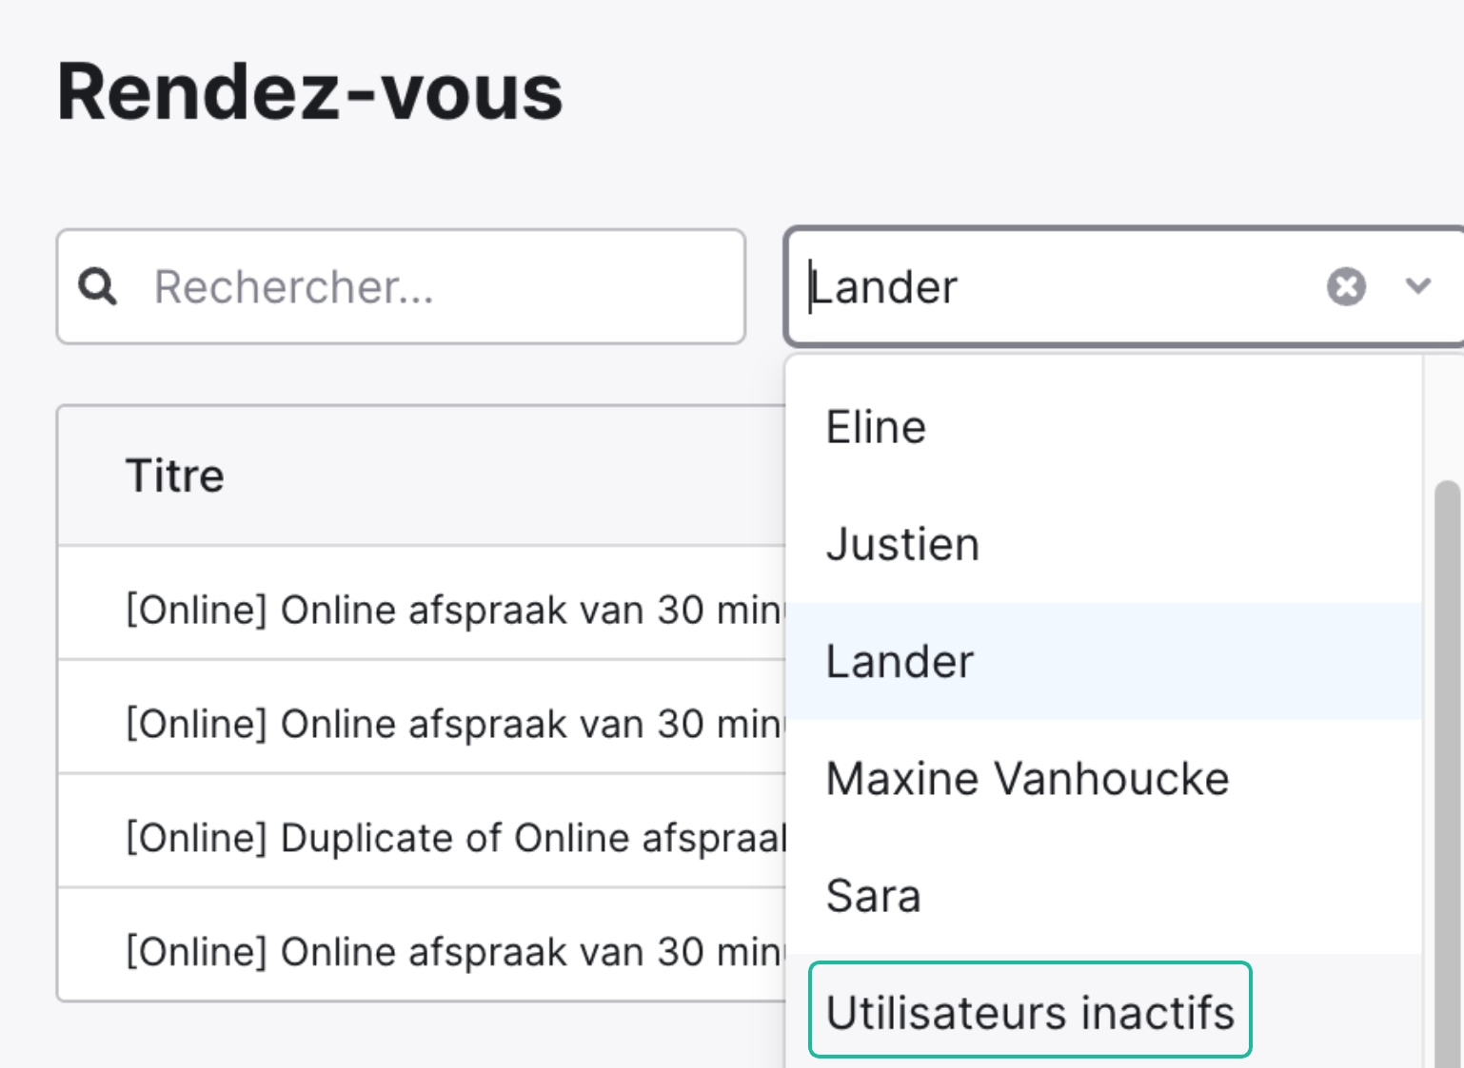
Task: Click the Rendez-vous page heading
Action: pos(310,92)
